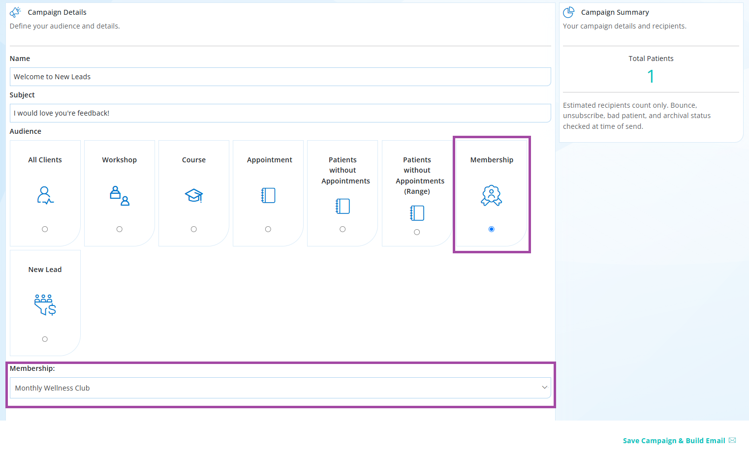The width and height of the screenshot is (749, 454).
Task: Select the All Clients radio button
Action: tap(45, 229)
